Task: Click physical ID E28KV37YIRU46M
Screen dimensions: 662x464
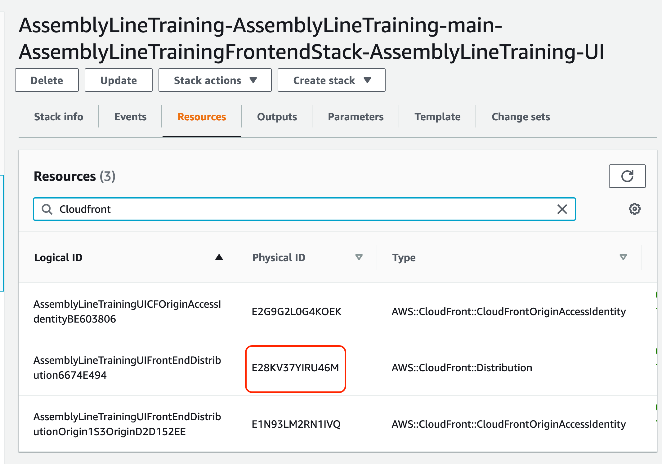Action: (295, 368)
